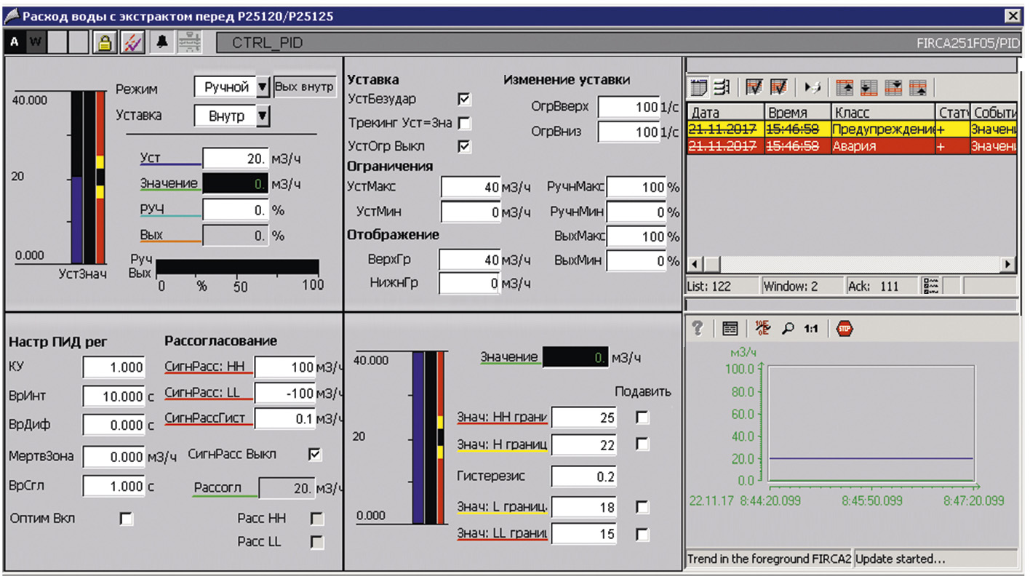Click the blue УстЗнач setpoint bar in top panel
Viewport: 1030px width, 579px height.
76,220
